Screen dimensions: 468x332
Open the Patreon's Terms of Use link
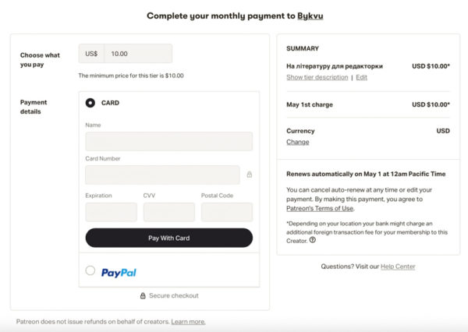[x=320, y=208]
